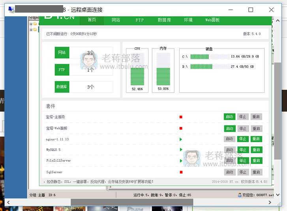Viewport: 287px width, 211px height.
Task: Click the 27.4 GB/50 GB value
Action: (x=242, y=67)
